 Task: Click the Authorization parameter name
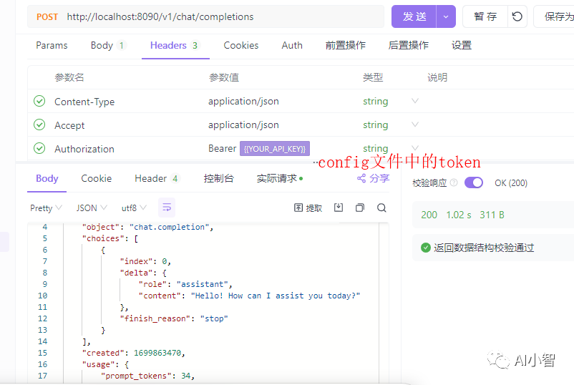(84, 149)
